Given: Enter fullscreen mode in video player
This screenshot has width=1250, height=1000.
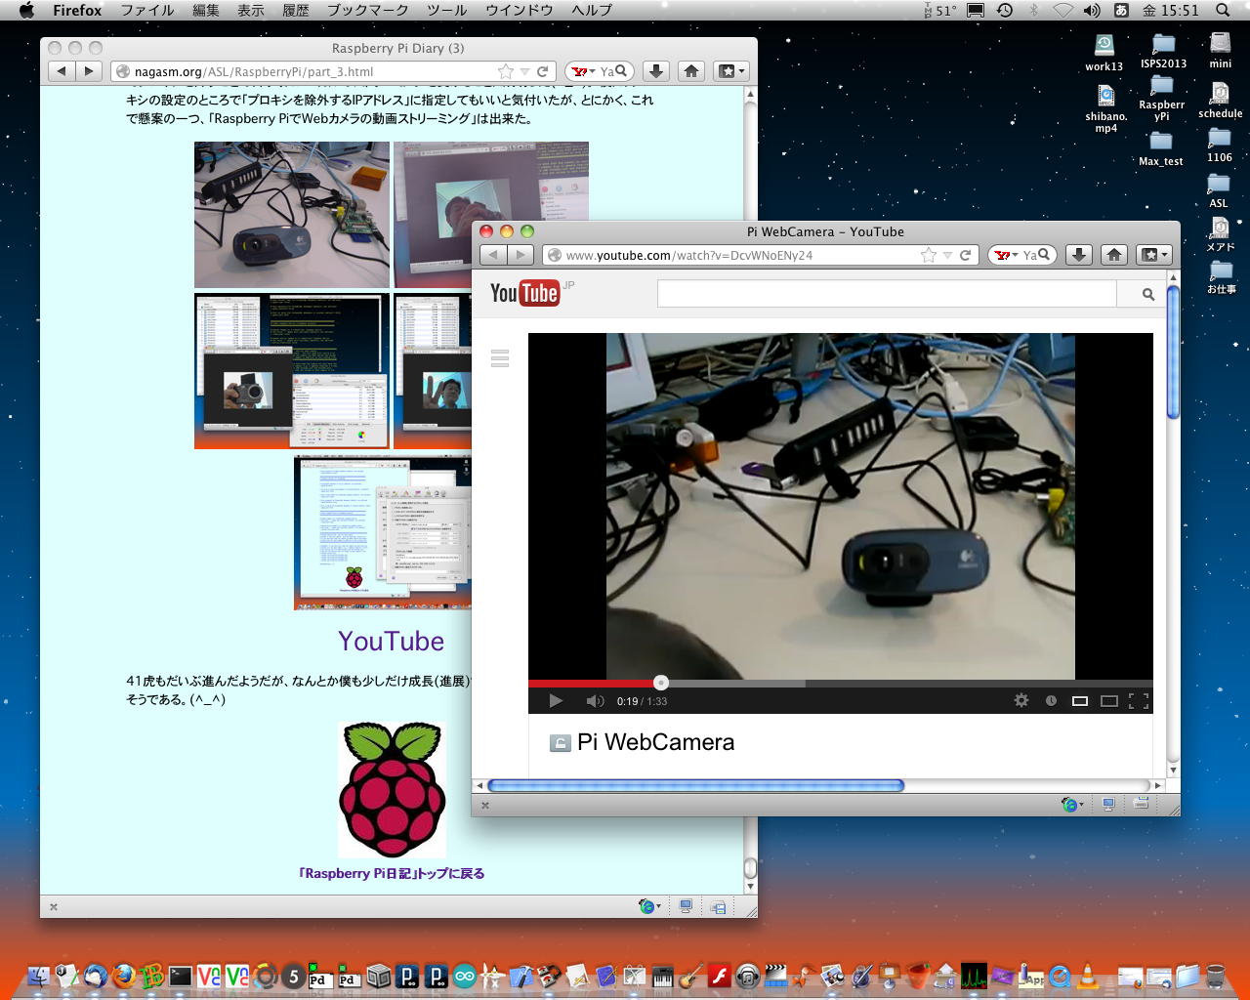Looking at the screenshot, I should point(1138,700).
